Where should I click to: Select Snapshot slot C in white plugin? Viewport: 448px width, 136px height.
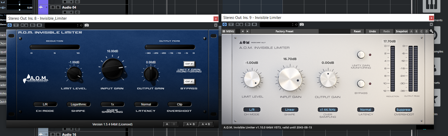[421, 31]
